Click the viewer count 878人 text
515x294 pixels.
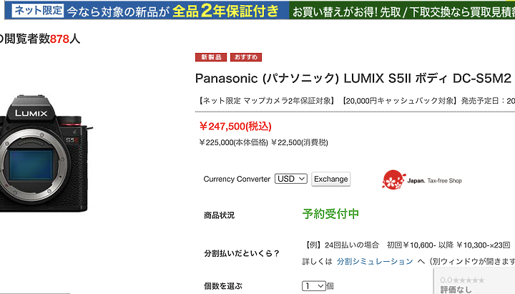coord(65,39)
